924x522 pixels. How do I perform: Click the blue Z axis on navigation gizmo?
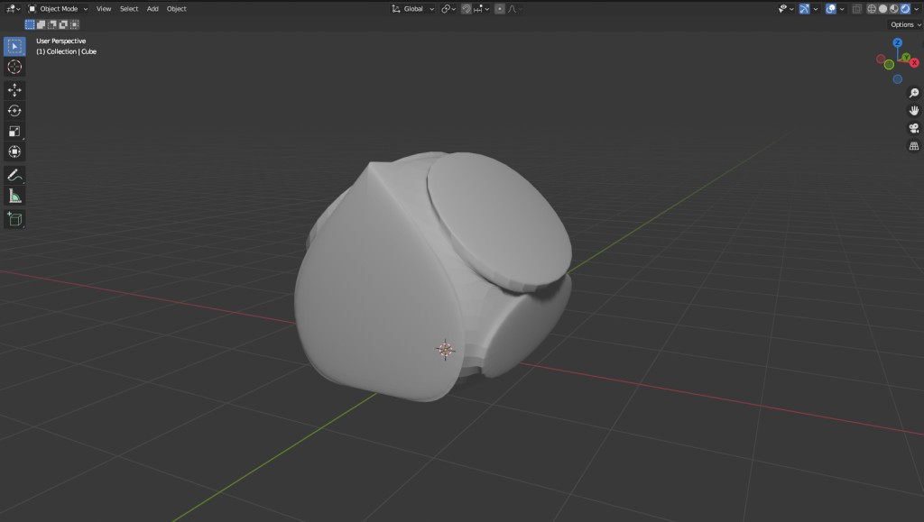(x=897, y=42)
